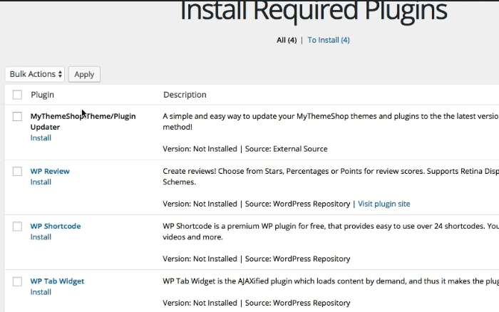
Task: Open Visit plugin site for WP Review
Action: (384, 204)
